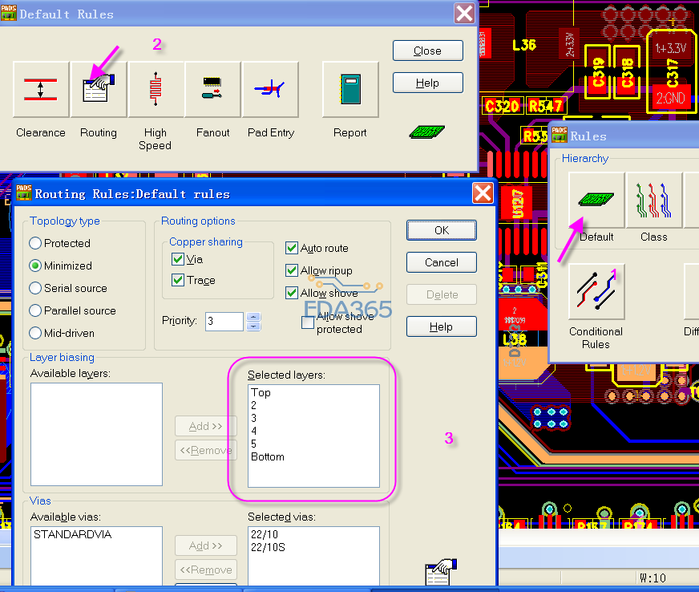Close the Default Rules window
Image resolution: width=699 pixels, height=592 pixels.
(464, 14)
